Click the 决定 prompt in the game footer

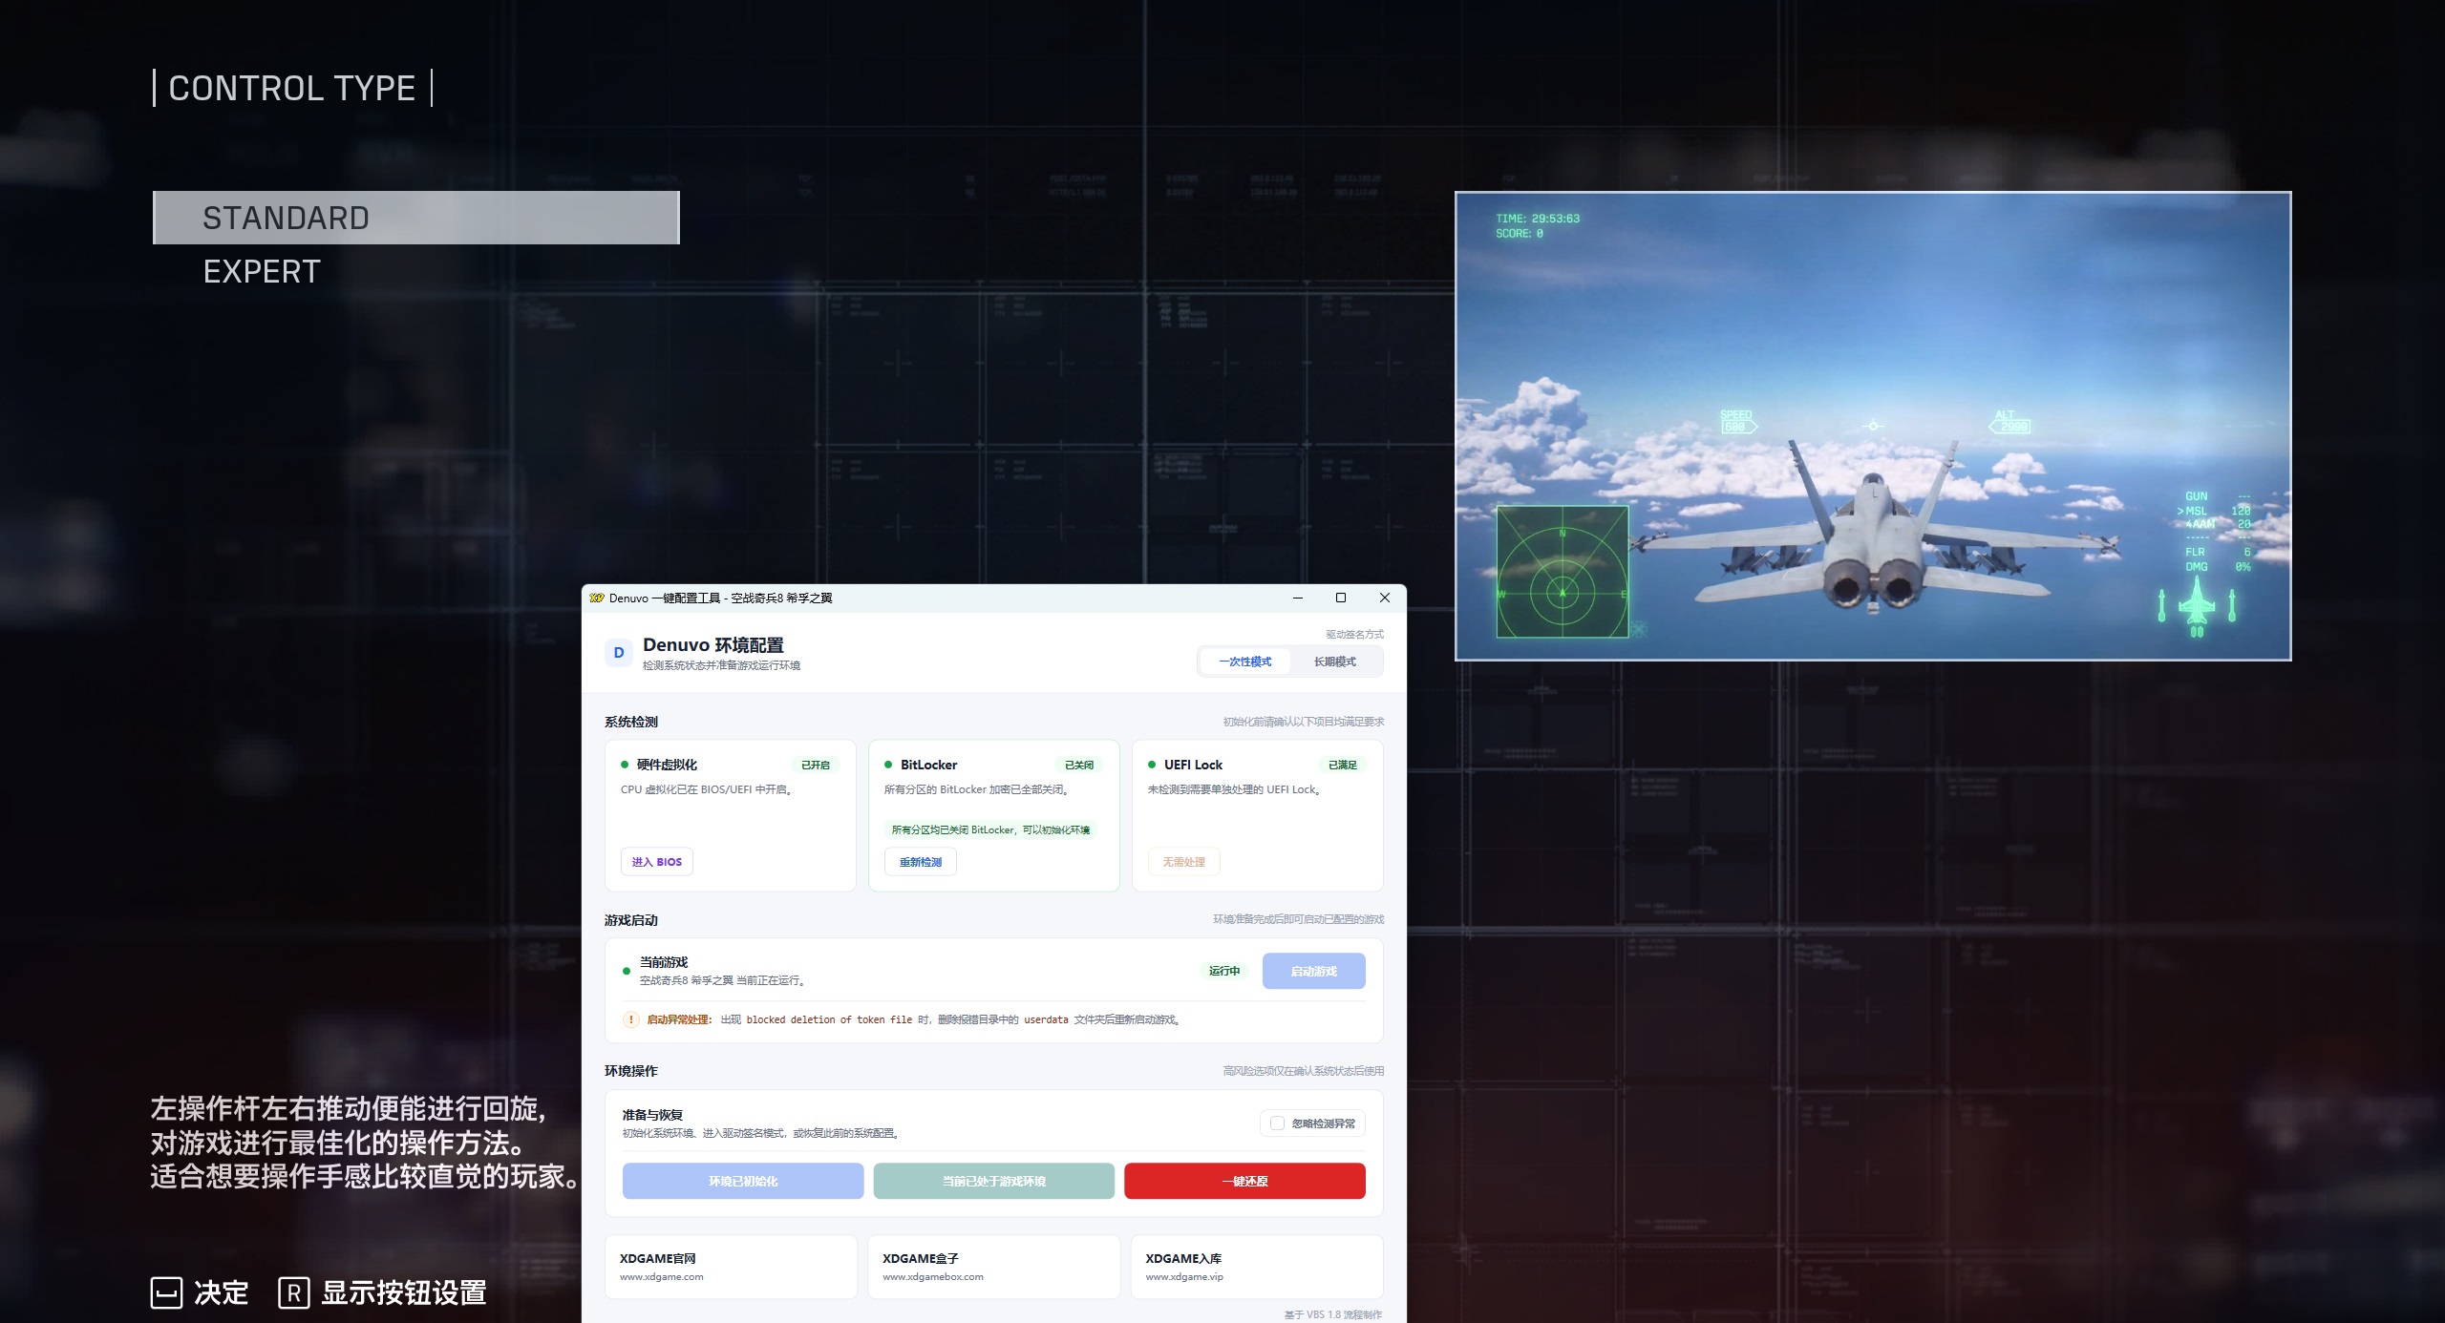(222, 1293)
